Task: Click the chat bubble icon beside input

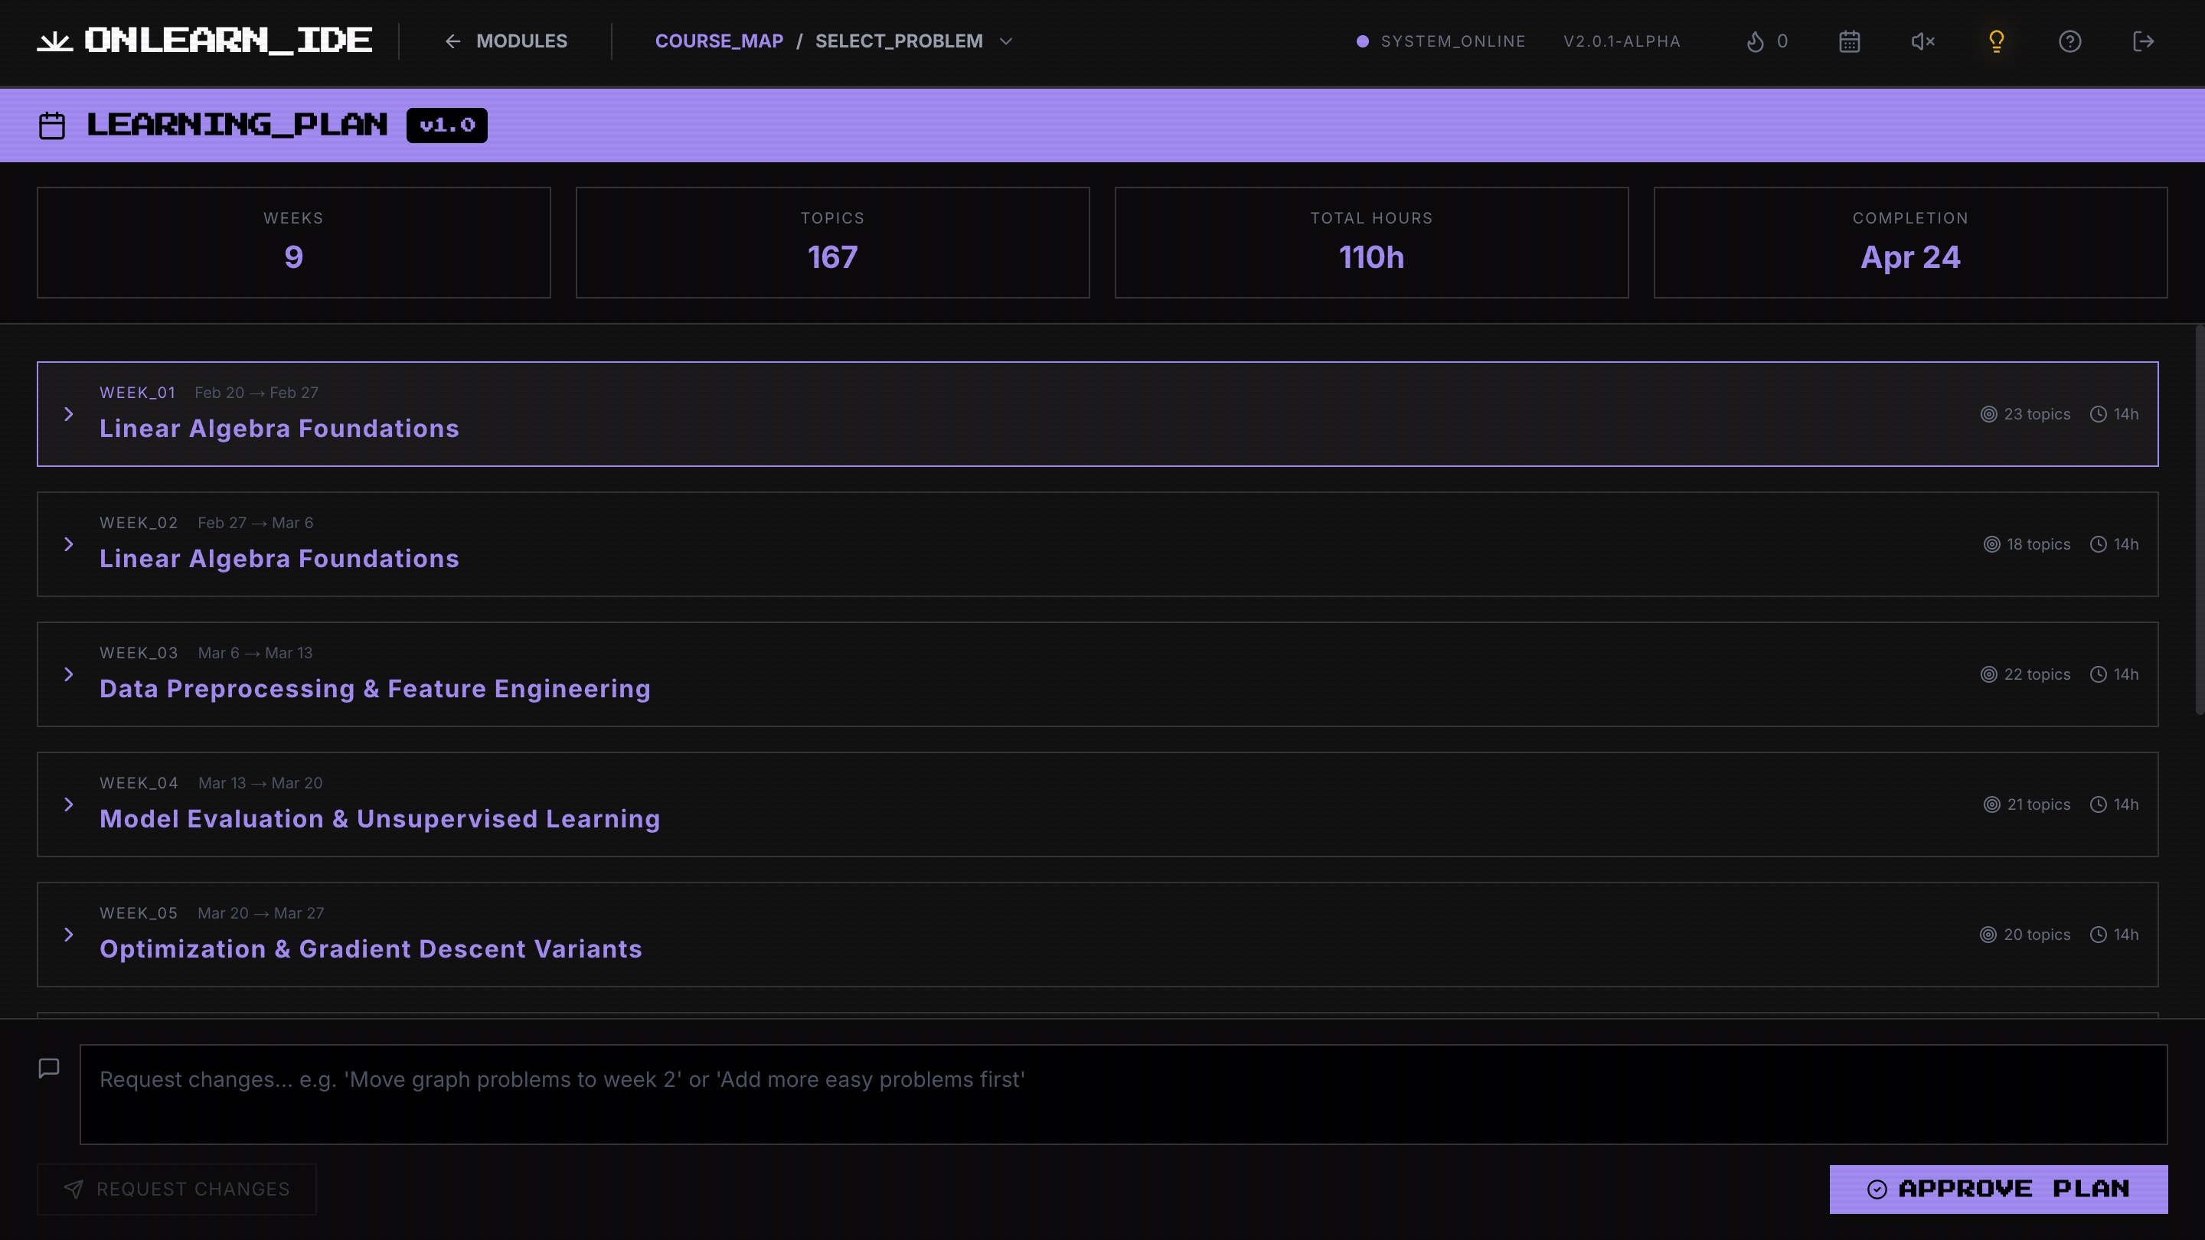Action: click(49, 1068)
